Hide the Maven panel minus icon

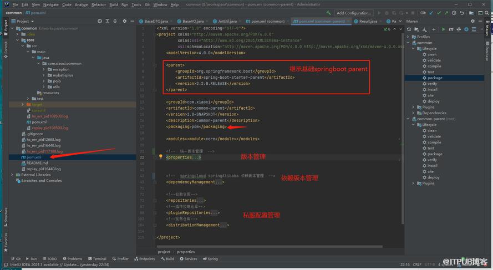click(480, 21)
